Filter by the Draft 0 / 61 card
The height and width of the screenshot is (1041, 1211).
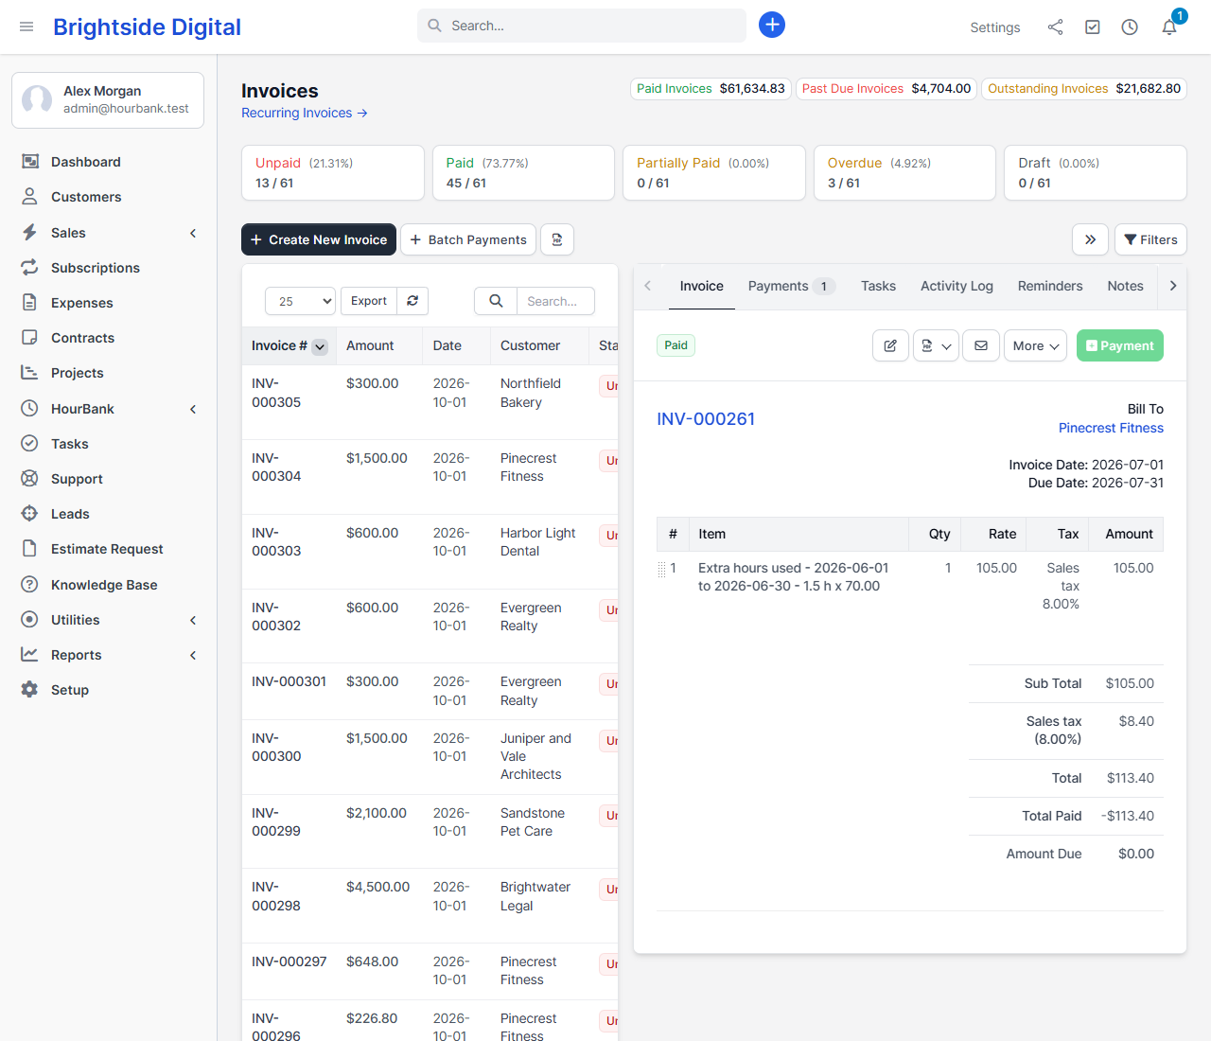click(x=1096, y=172)
